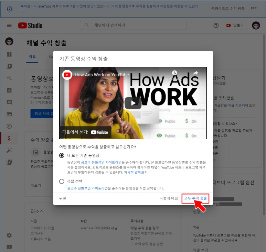Image resolution: width=266 pixels, height=252 pixels.
Task: Open the '광고주 친화적인 가이드라인' link under first option
Action: coord(101,162)
